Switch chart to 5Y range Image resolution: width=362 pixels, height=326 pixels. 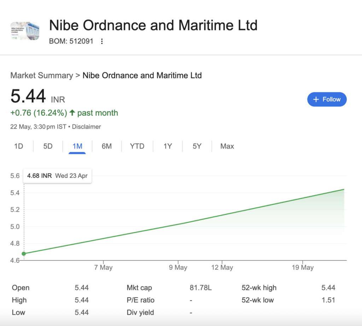click(197, 146)
